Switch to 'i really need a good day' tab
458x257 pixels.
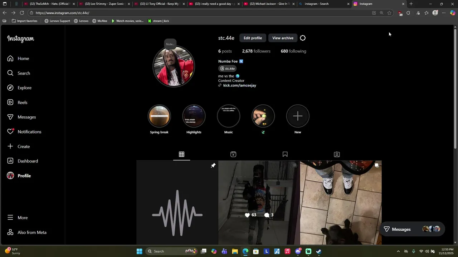214,4
